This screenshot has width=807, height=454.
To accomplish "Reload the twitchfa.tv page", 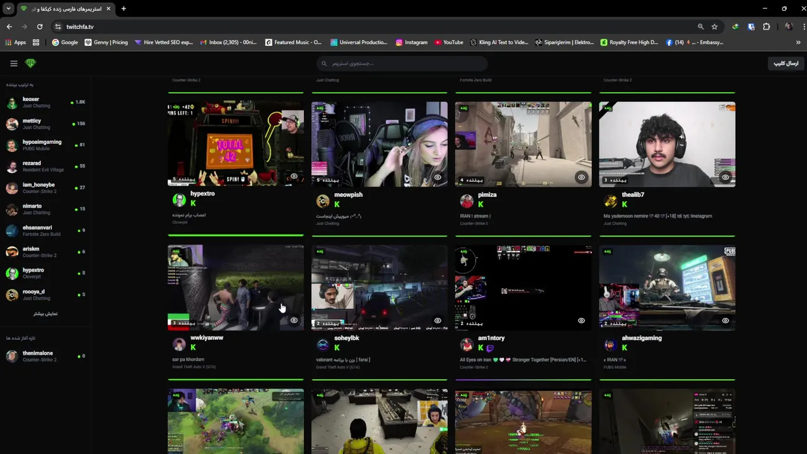I will (40, 26).
